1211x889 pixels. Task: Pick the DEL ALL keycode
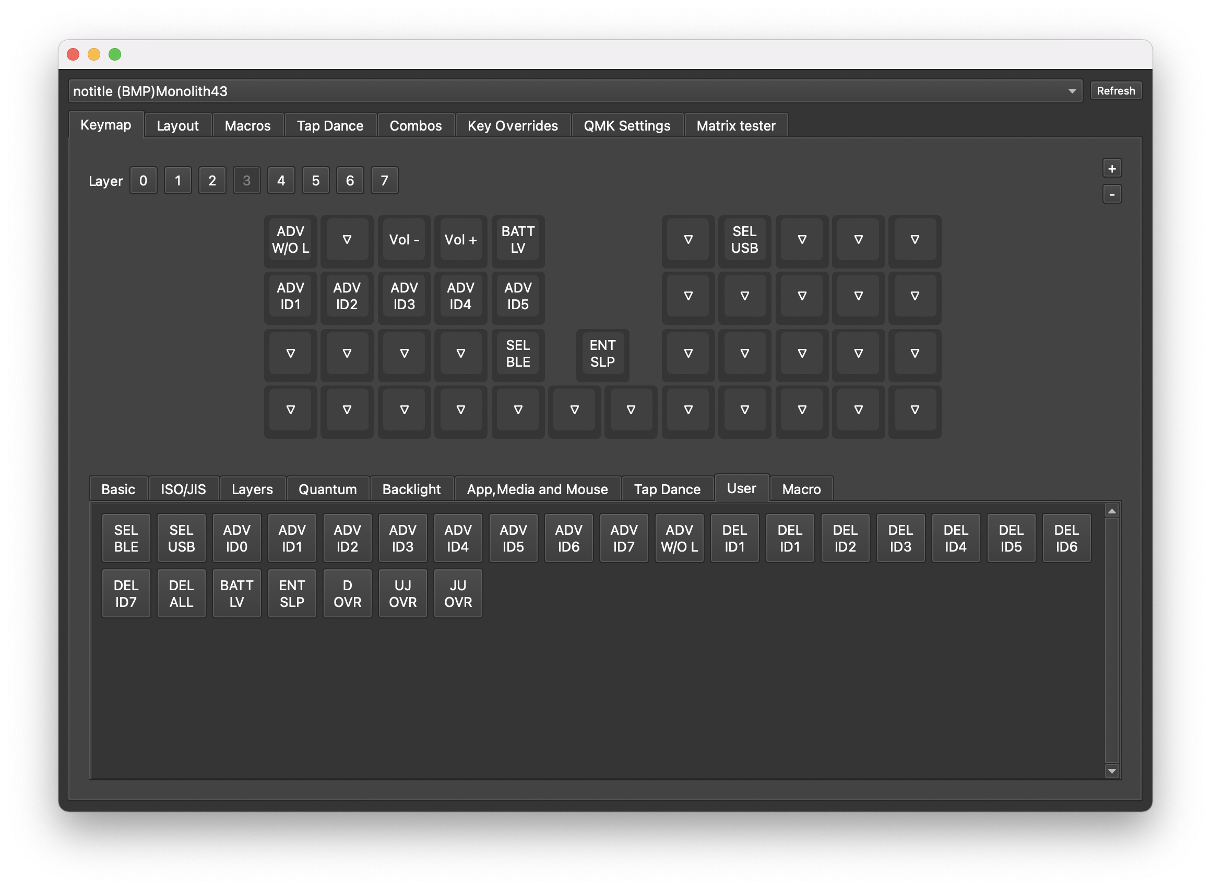click(181, 593)
